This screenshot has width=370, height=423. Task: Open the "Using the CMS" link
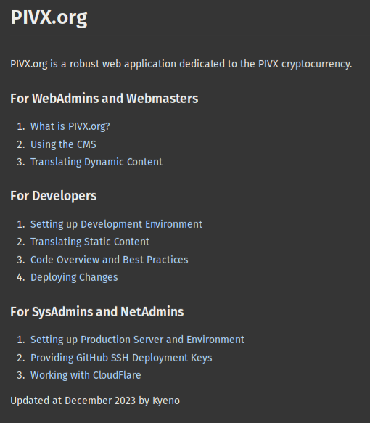(63, 144)
